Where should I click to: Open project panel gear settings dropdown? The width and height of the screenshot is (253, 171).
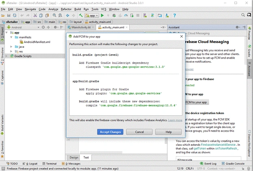tap(56, 27)
